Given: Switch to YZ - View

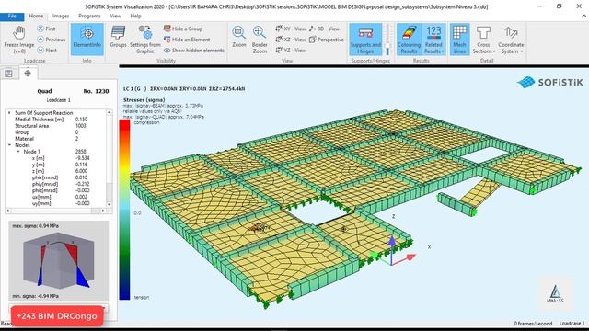Looking at the screenshot, I should click(291, 50).
